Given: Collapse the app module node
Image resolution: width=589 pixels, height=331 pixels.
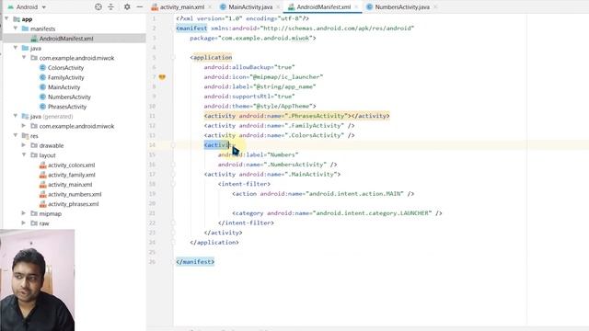Looking at the screenshot, I should [6, 18].
